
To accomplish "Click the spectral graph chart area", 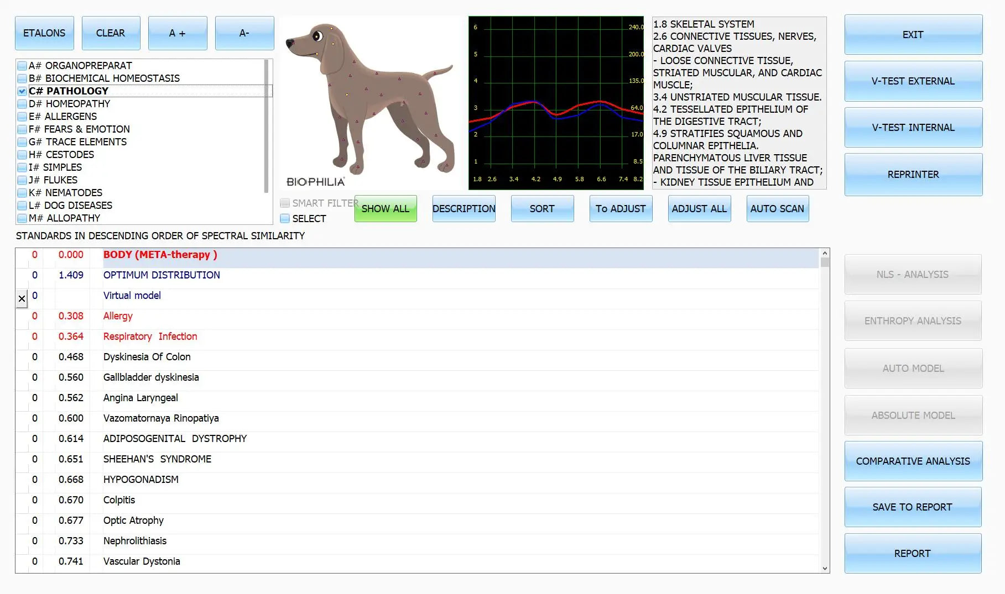I will [x=556, y=102].
